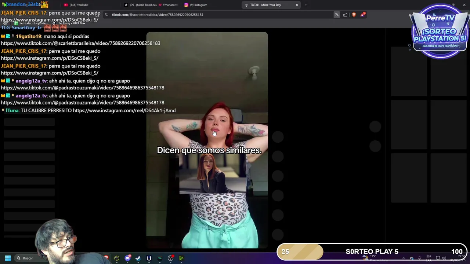Screen dimensions: 470x264
Task: Open the volume speaker tray icon
Action: tap(444, 258)
